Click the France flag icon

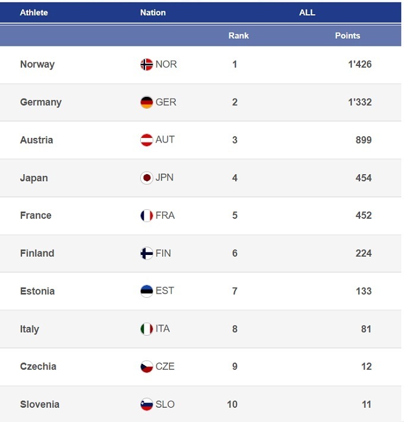(x=147, y=216)
